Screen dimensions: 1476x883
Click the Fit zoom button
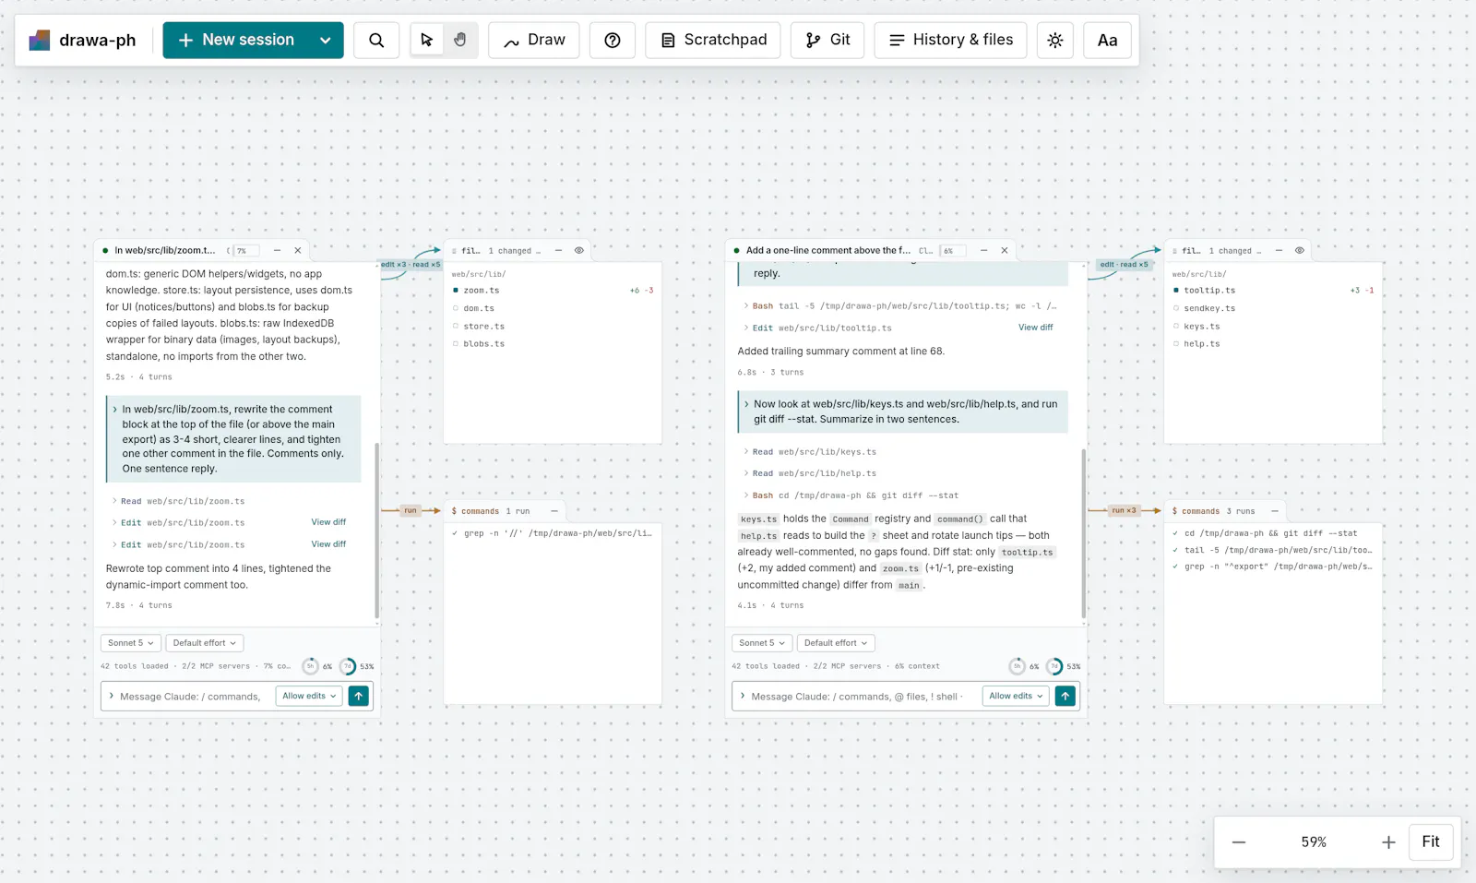tap(1431, 841)
